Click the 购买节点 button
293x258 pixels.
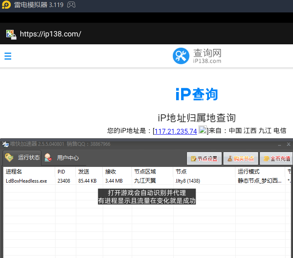click(241, 159)
